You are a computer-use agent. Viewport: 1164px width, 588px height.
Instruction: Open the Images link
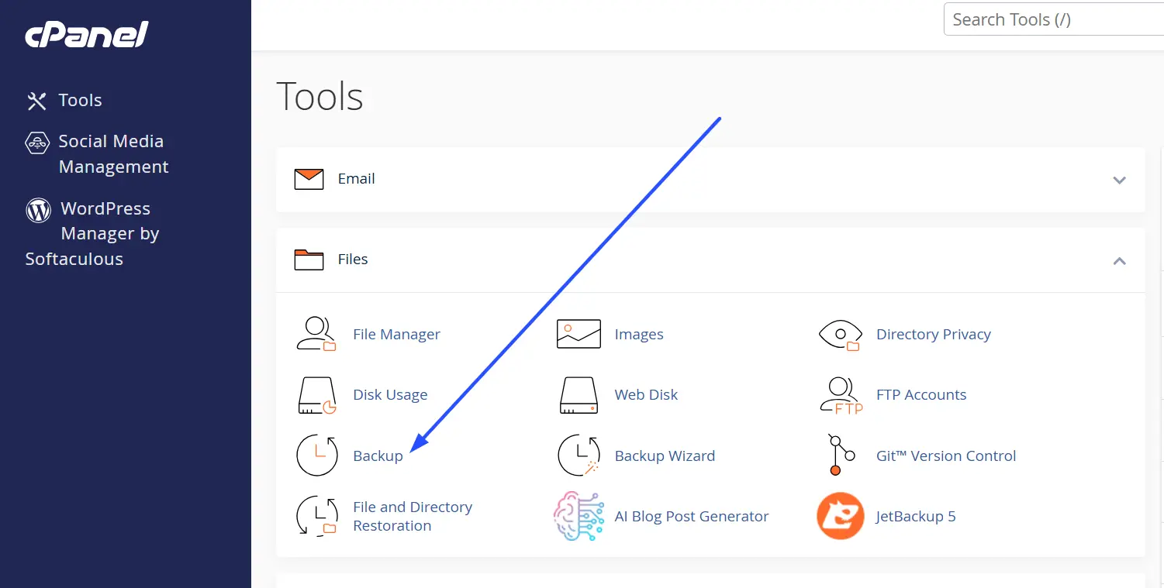tap(639, 335)
